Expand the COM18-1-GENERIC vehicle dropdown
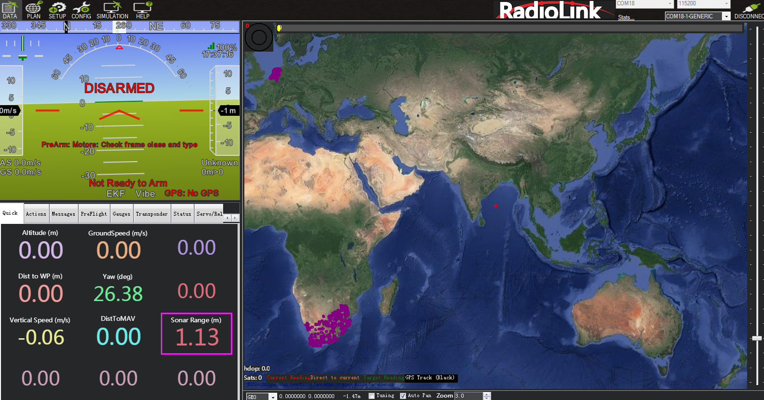 click(726, 16)
